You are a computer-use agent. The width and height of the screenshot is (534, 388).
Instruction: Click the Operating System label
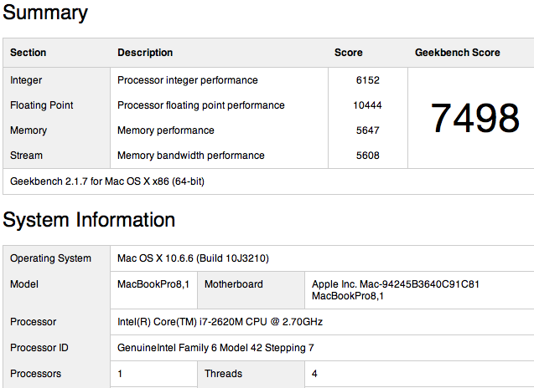(51, 258)
